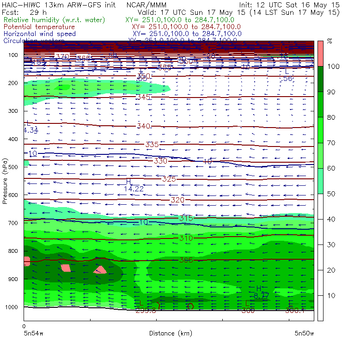
Task: Click the 315 potential temperature contour label
Action: [186, 218]
